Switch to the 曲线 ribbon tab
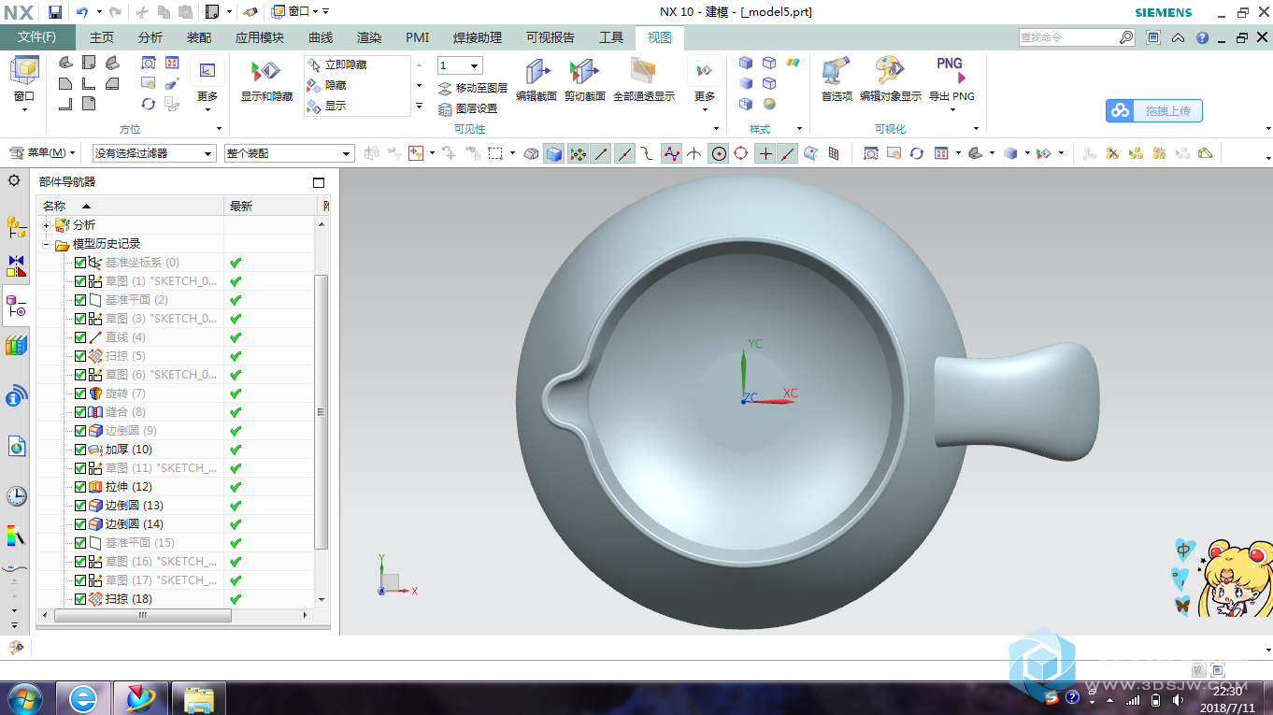Image resolution: width=1273 pixels, height=715 pixels. pos(321,37)
